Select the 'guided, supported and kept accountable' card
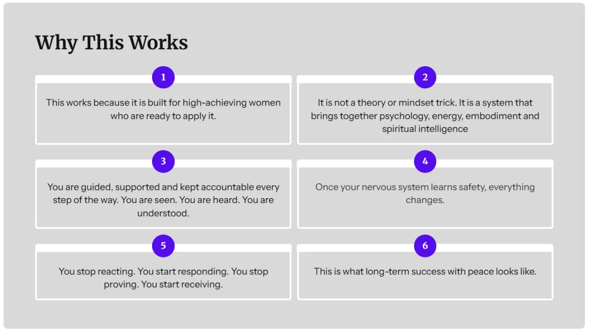 (163, 194)
